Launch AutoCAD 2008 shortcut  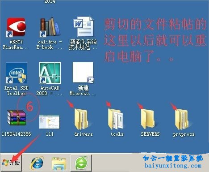50,73
